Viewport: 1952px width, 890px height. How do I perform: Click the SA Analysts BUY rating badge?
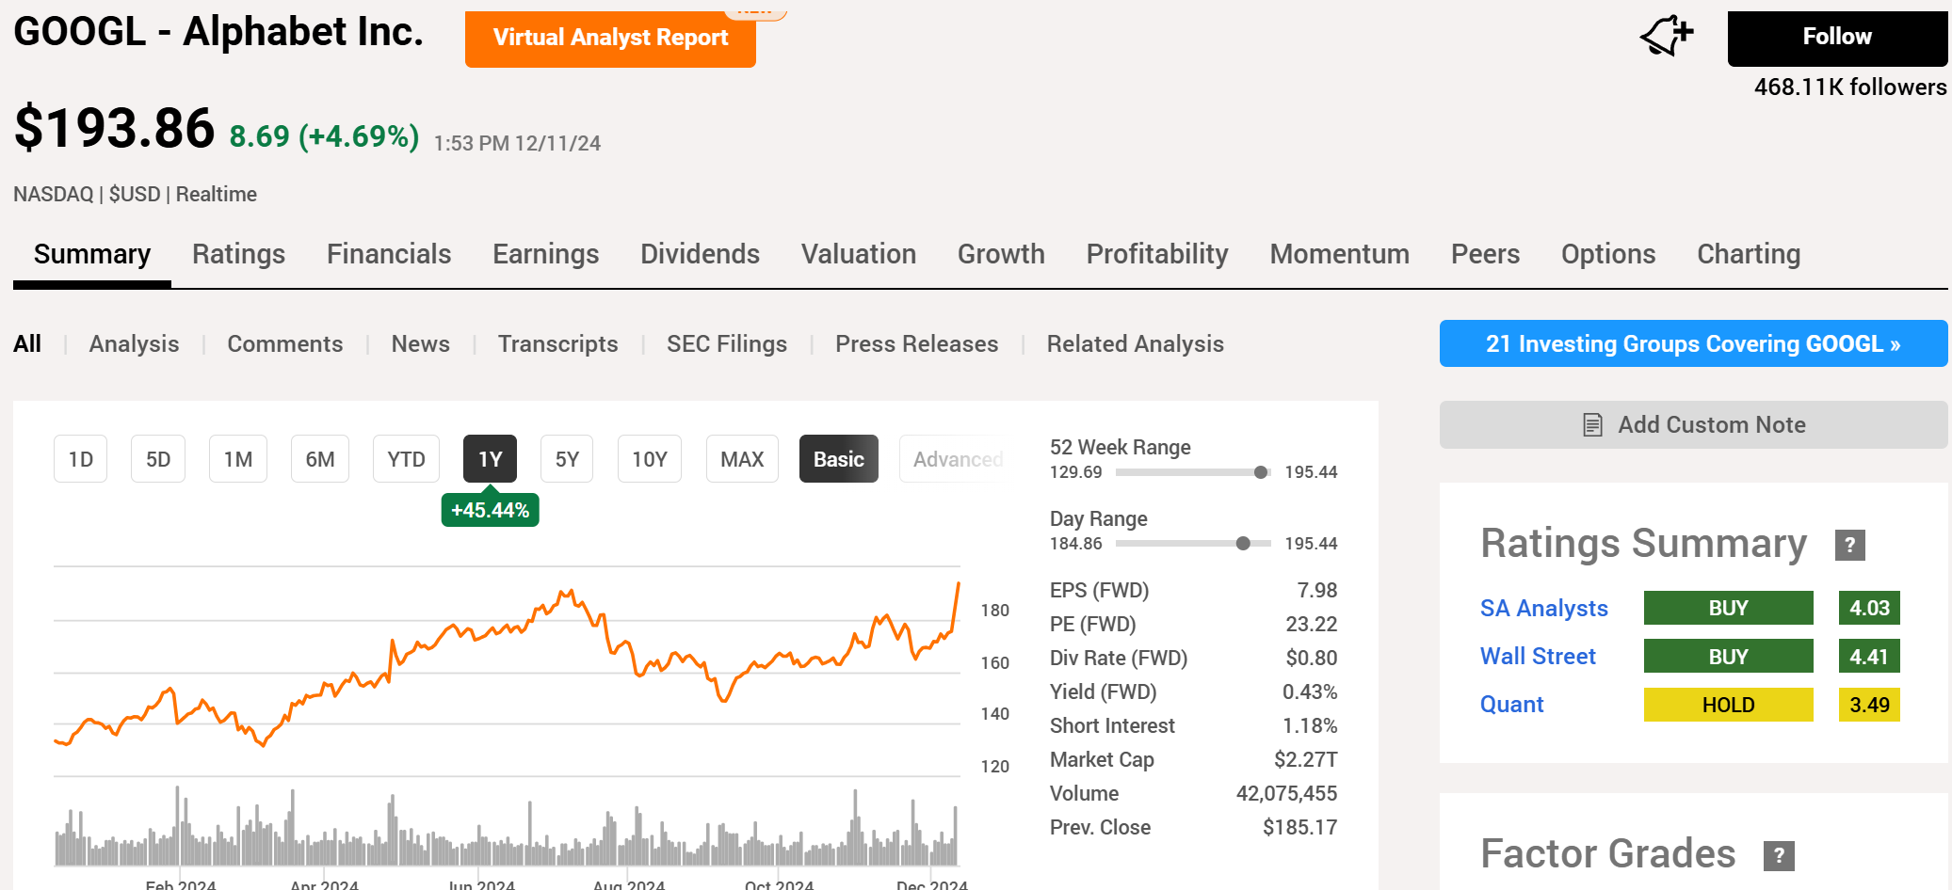[1728, 608]
